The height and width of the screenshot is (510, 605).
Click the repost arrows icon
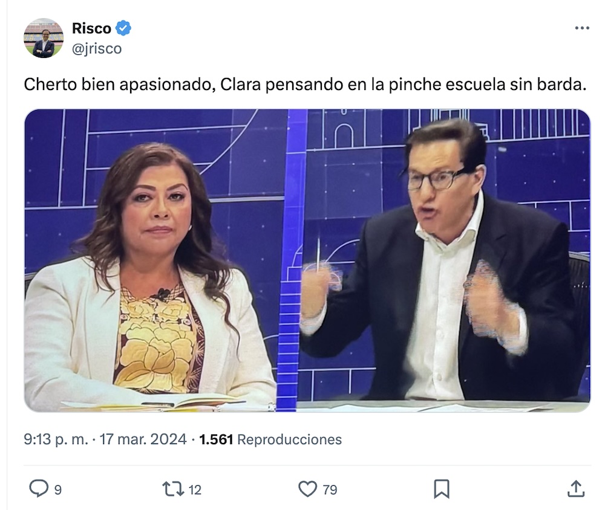click(173, 489)
